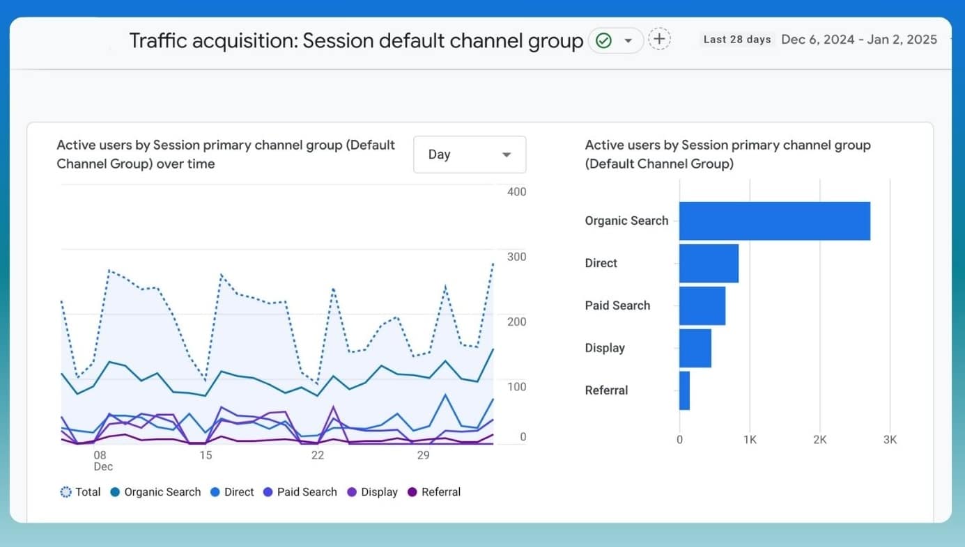The height and width of the screenshot is (547, 965).
Task: Toggle Paid Search legend item
Action: [x=300, y=492]
